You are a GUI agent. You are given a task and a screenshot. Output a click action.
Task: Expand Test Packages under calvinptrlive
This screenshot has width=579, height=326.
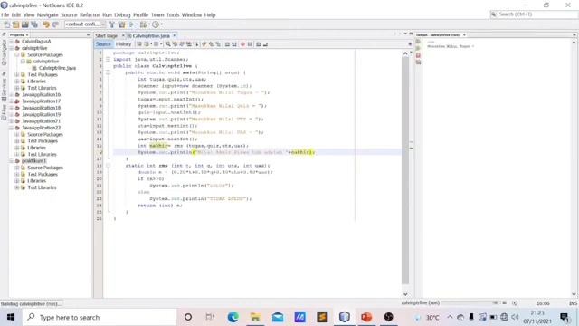(16, 74)
